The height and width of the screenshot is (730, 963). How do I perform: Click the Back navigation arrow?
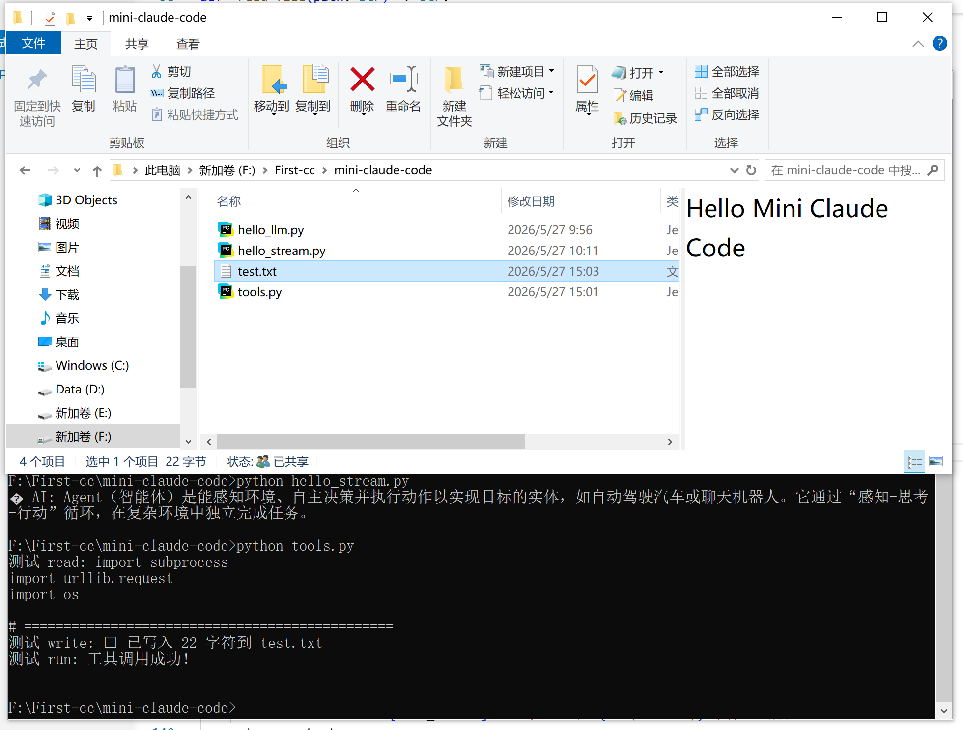(x=25, y=170)
